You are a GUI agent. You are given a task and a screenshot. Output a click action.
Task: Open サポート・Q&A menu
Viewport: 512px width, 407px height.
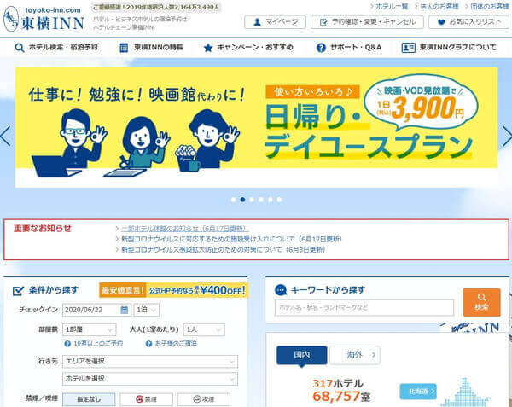point(349,48)
